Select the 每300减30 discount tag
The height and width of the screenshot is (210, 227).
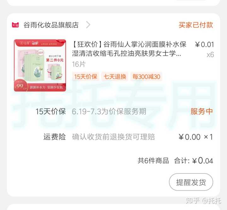(x=146, y=77)
